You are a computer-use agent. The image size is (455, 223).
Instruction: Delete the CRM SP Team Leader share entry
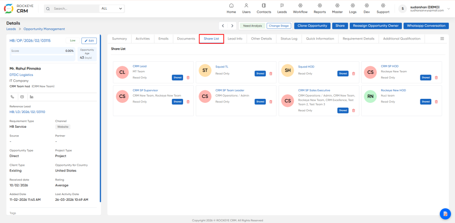(x=271, y=102)
